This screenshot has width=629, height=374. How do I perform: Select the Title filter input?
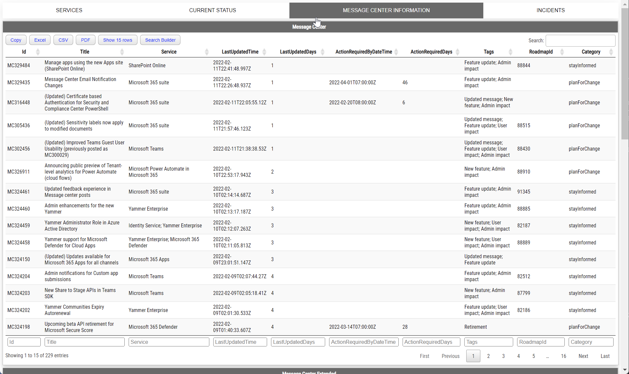coord(84,342)
